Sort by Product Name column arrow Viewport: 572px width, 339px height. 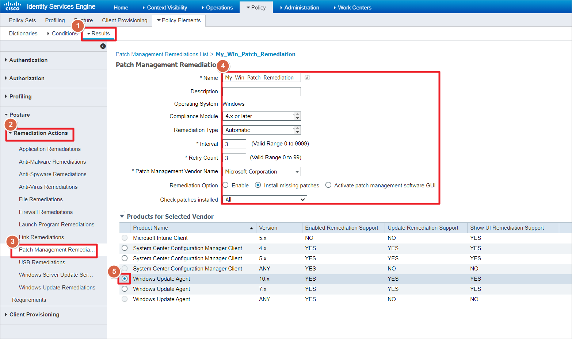(251, 228)
